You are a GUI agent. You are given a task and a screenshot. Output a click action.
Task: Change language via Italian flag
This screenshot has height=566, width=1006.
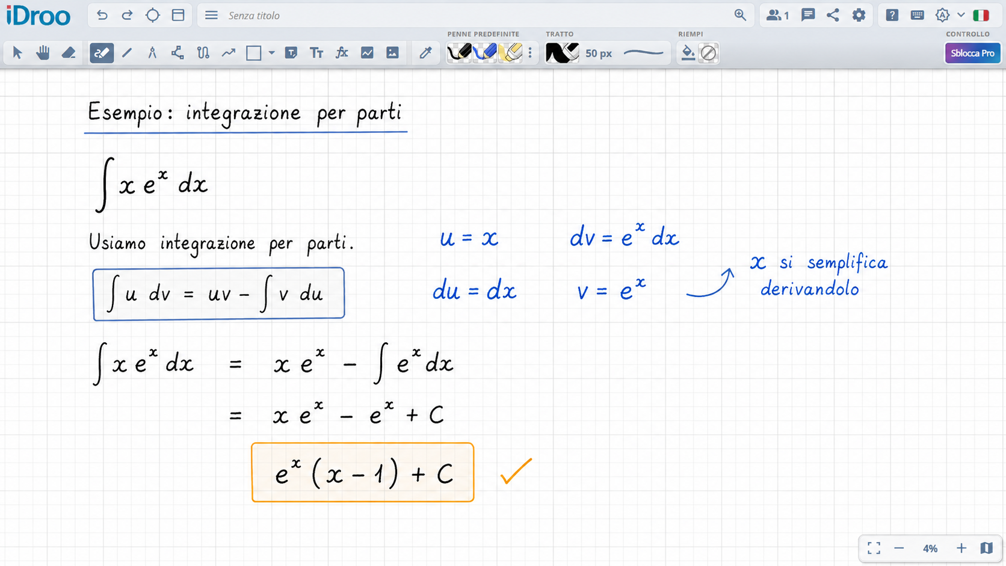981,16
